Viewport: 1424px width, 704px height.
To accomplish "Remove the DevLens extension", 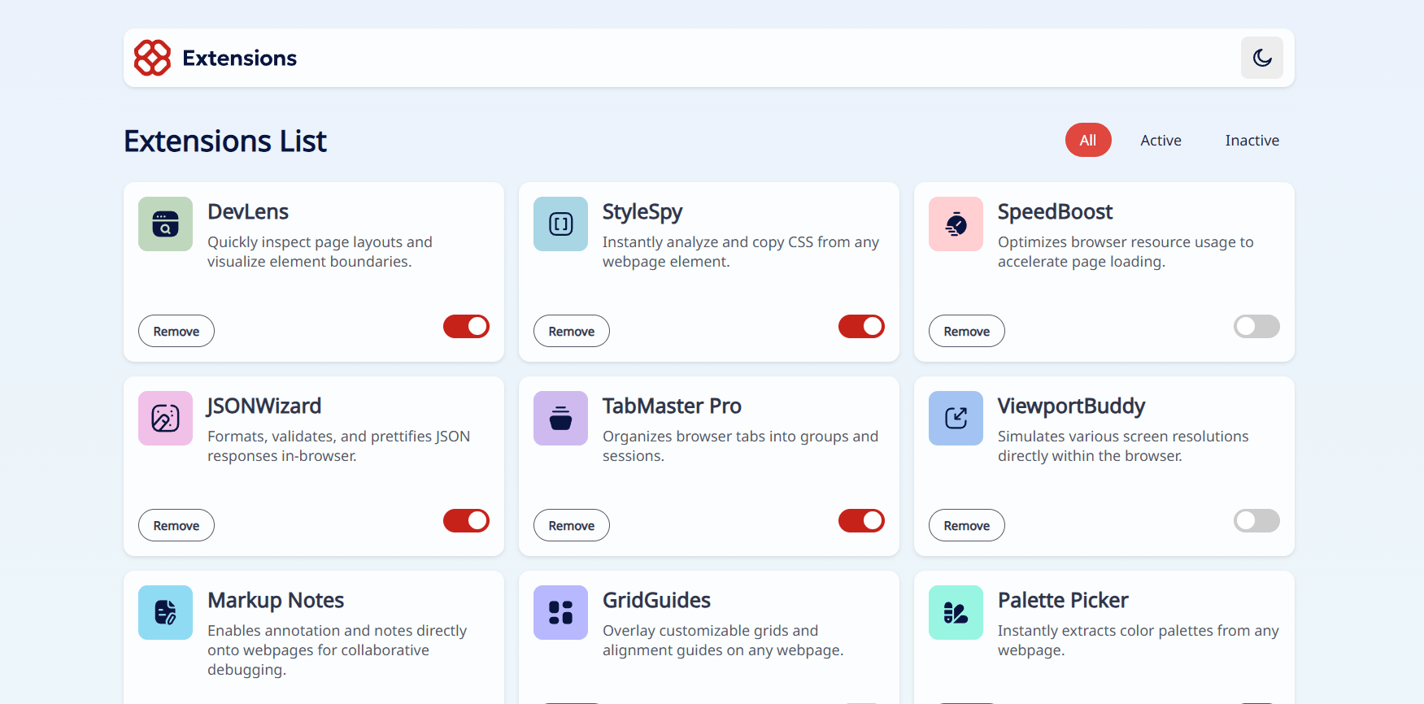I will (x=176, y=331).
